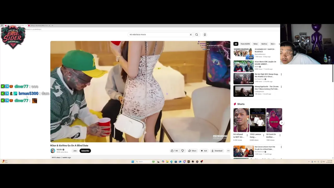The width and height of the screenshot is (334, 188).
Task: Show hidden system tray icons
Action: click(x=309, y=162)
